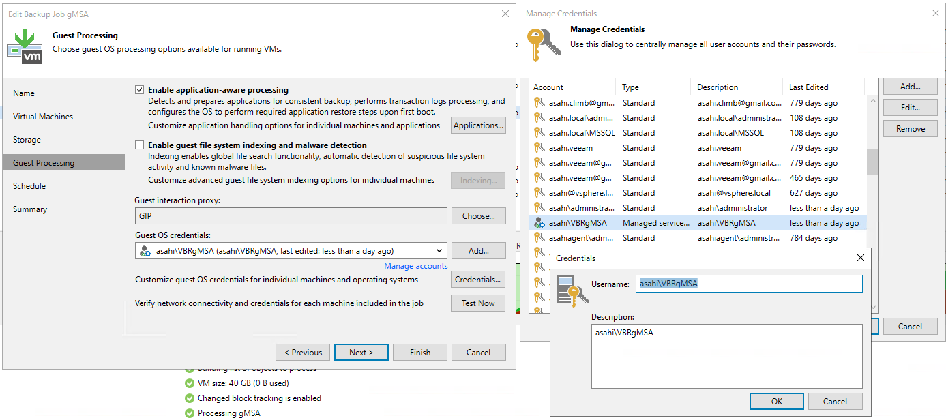Remove the selected credential
The height and width of the screenshot is (418, 946).
point(910,129)
